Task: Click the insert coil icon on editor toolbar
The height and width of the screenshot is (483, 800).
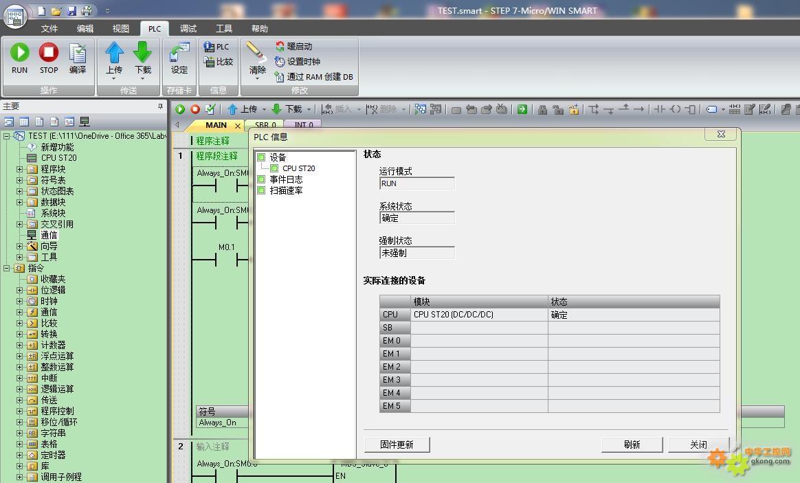Action: pos(675,109)
